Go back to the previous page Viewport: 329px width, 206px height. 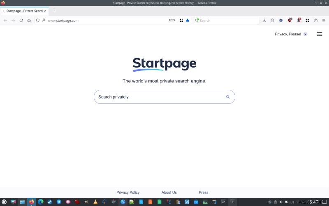click(x=5, y=20)
